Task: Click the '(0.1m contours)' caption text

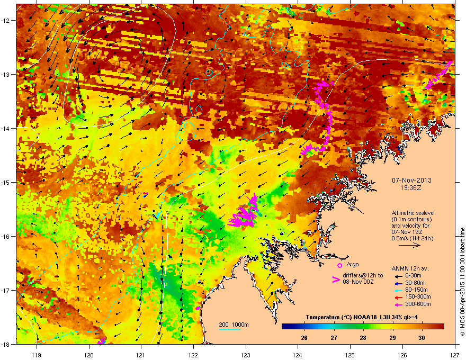Action: 411,219
